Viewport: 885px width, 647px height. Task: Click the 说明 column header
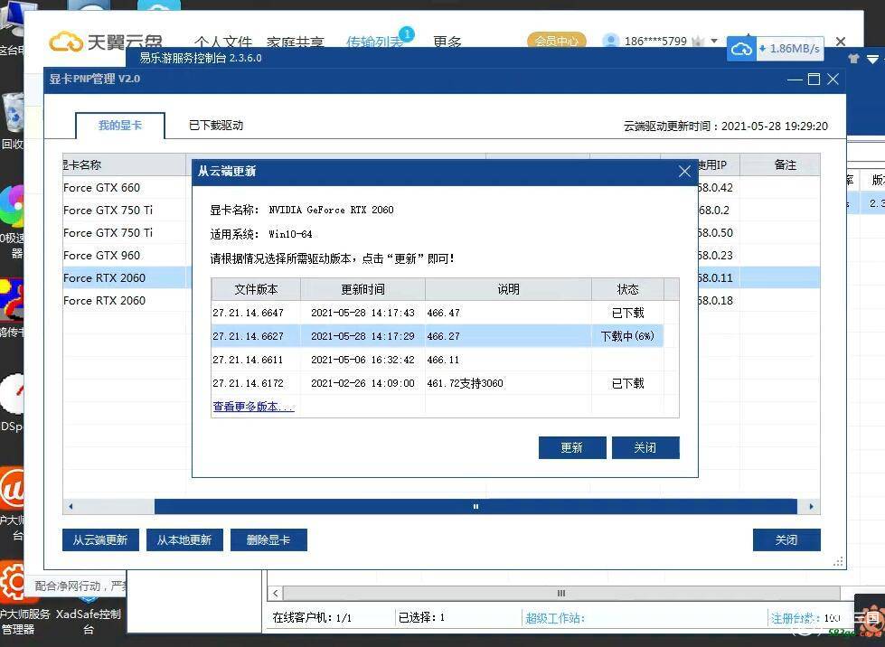[509, 289]
